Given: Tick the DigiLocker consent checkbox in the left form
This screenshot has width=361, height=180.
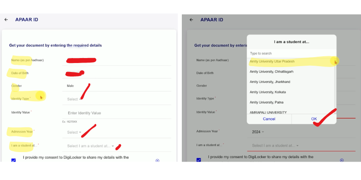Looking at the screenshot, I should click(x=14, y=160).
